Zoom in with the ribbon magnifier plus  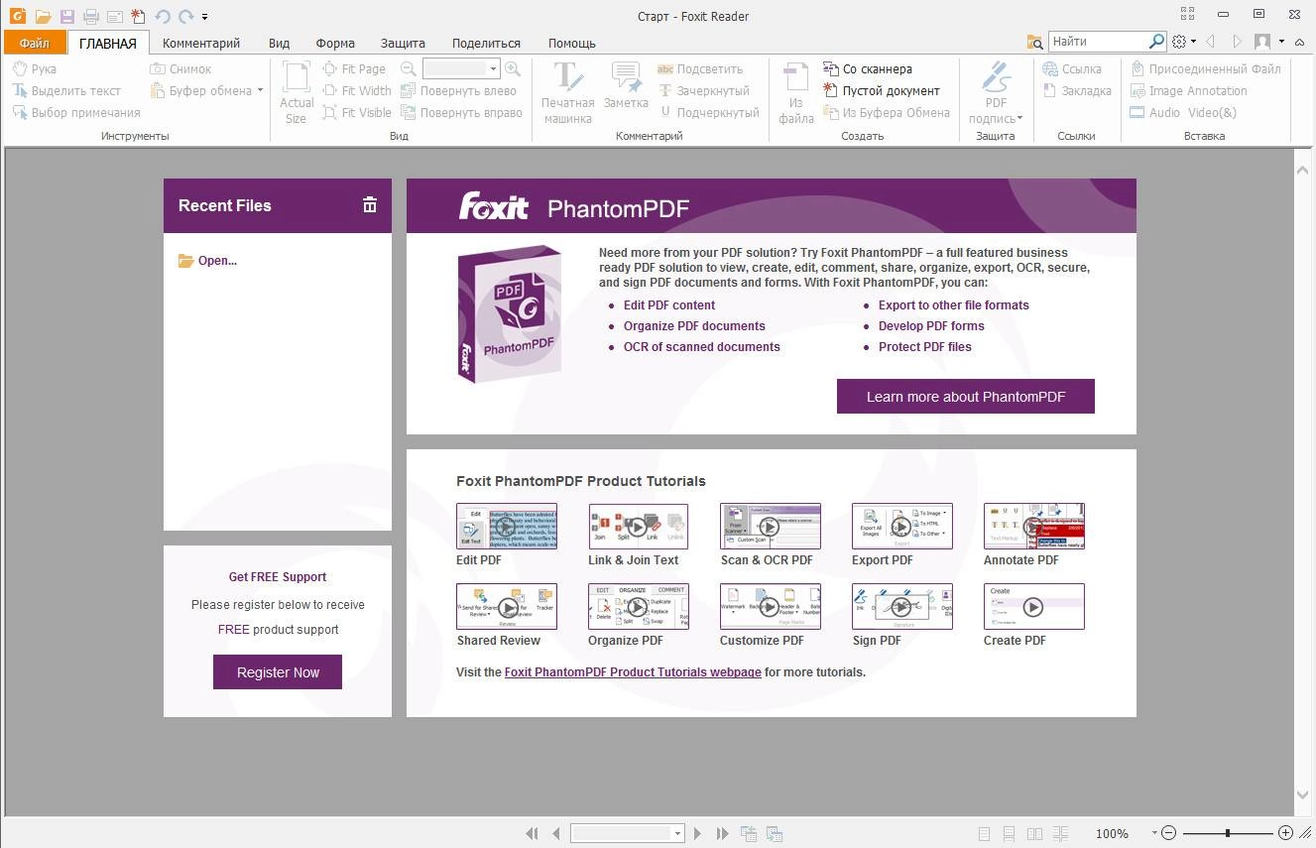(513, 68)
